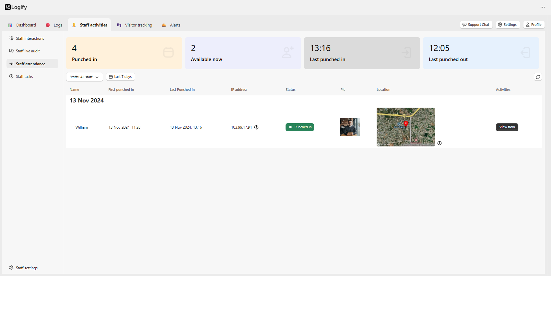Image resolution: width=551 pixels, height=331 pixels.
Task: Click the First punched in column header
Action: 121,90
